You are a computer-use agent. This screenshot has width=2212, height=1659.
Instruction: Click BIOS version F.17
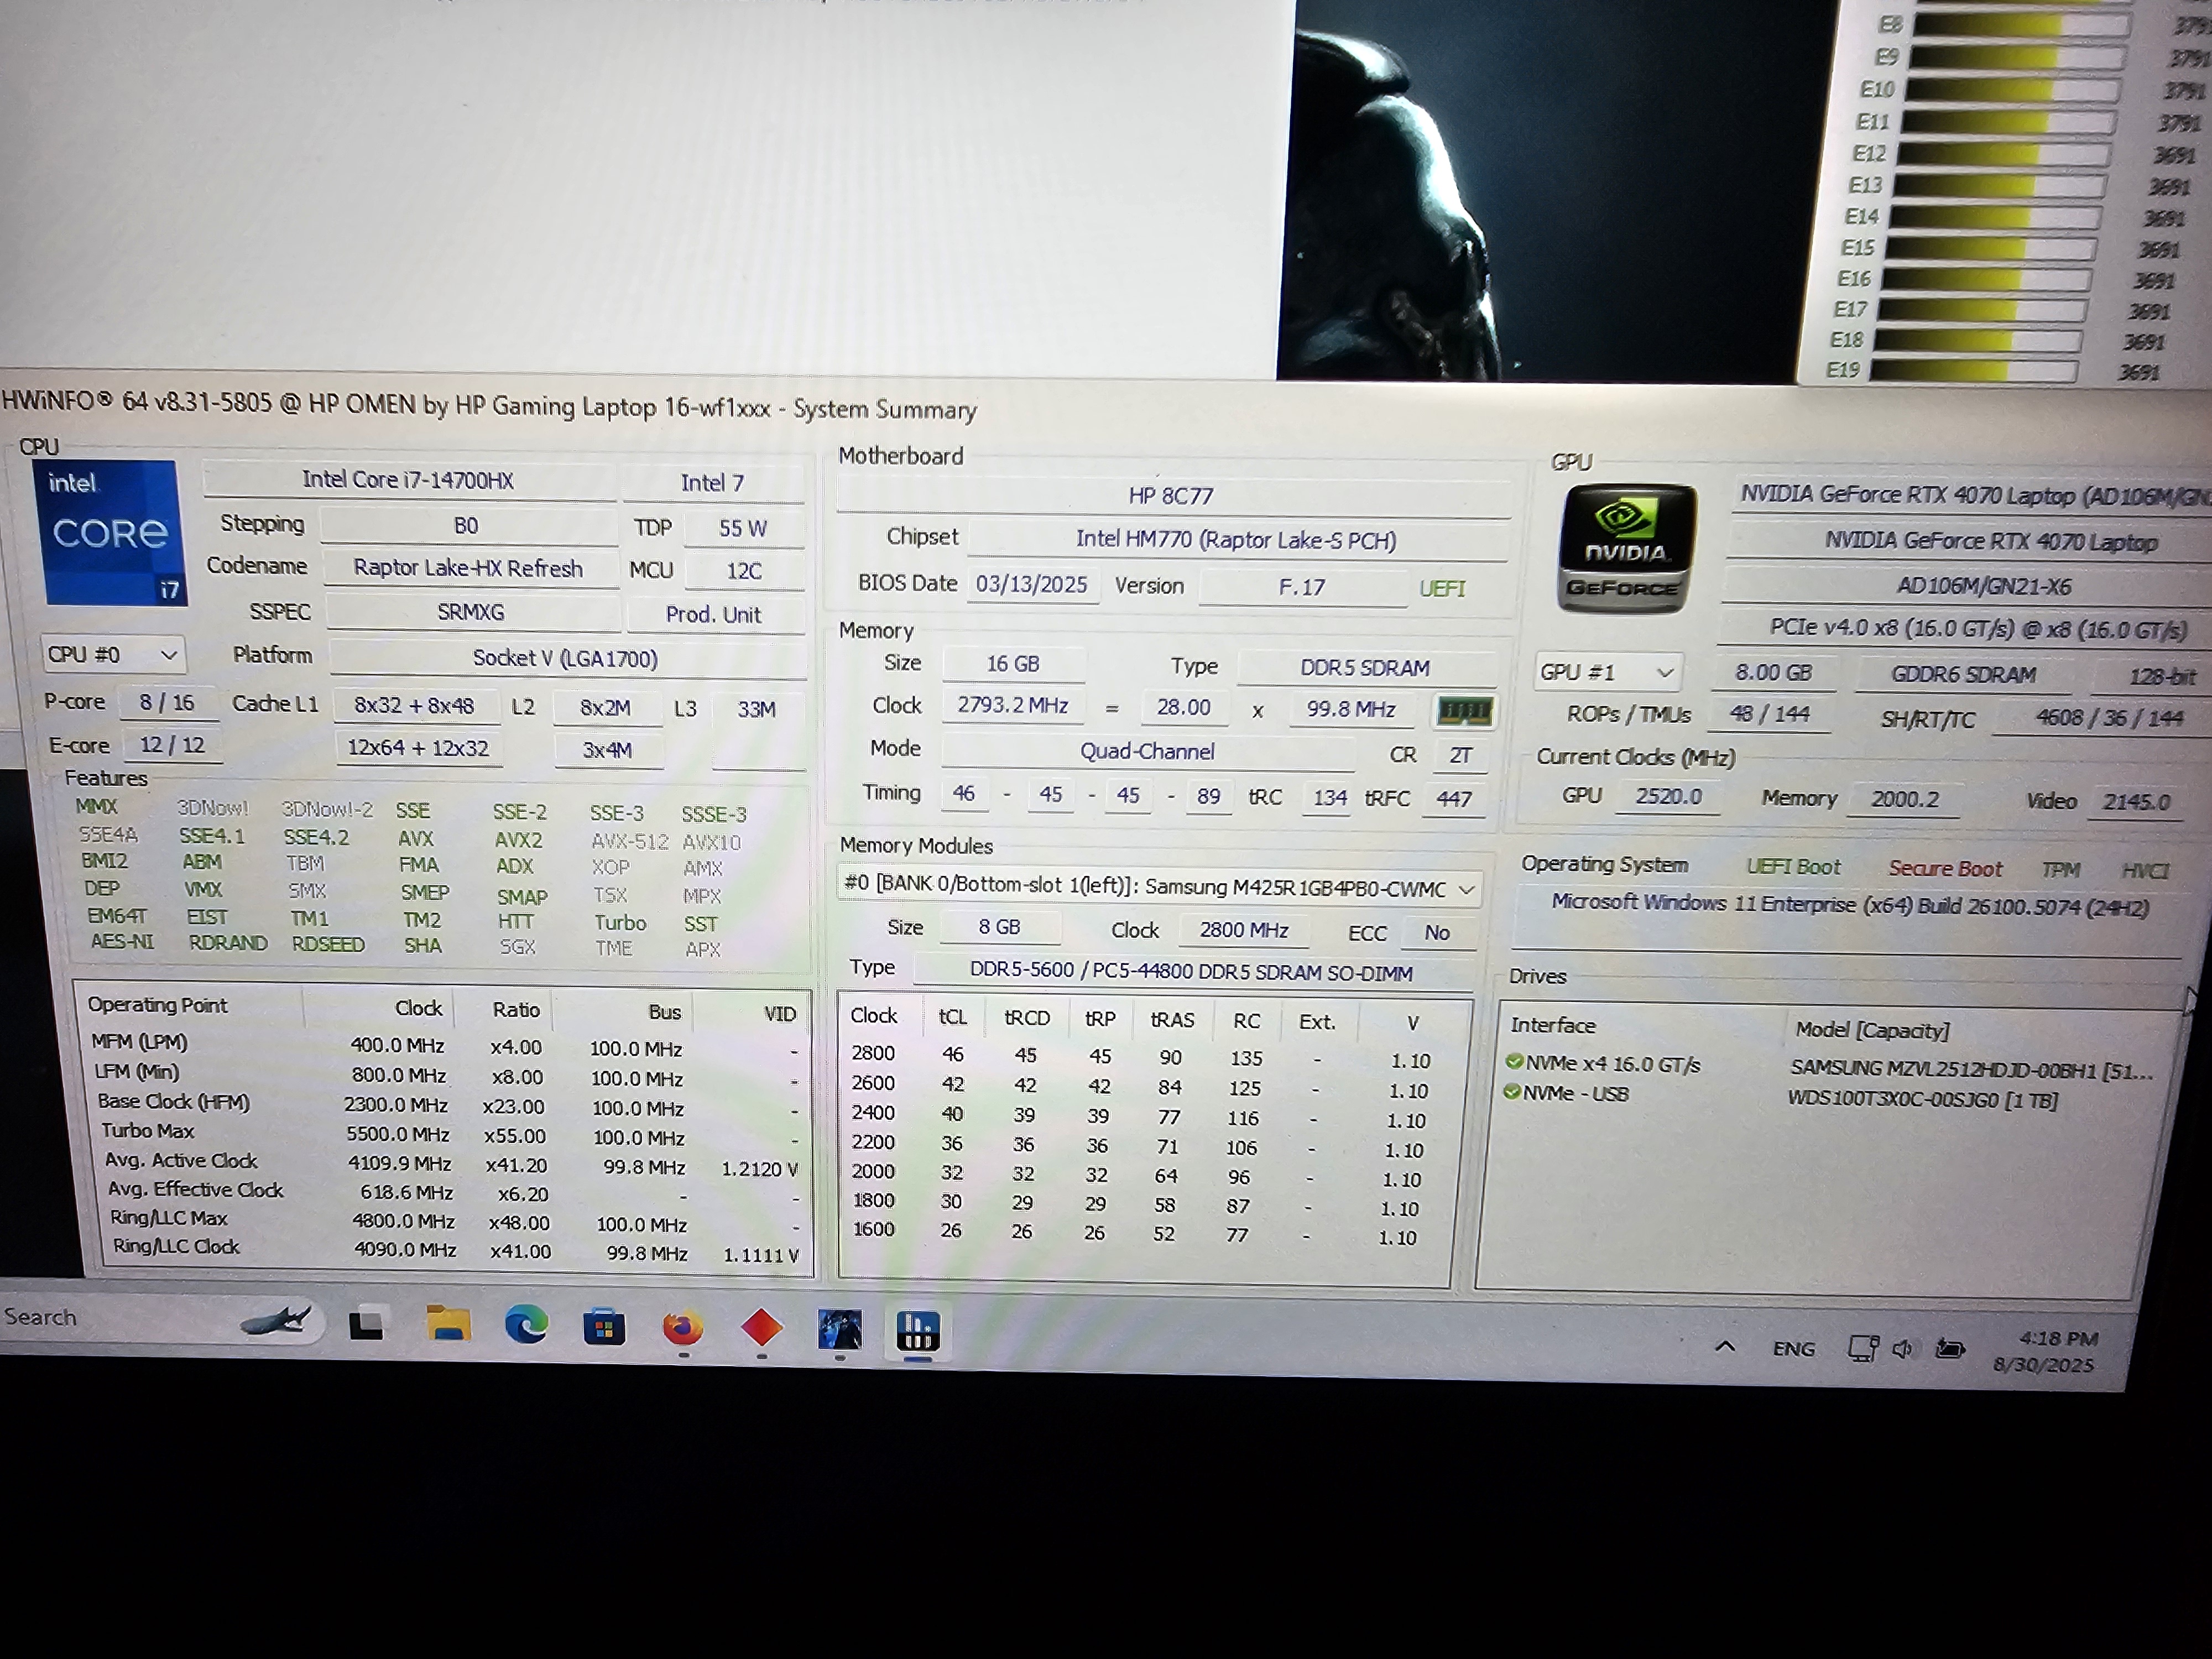point(1302,587)
